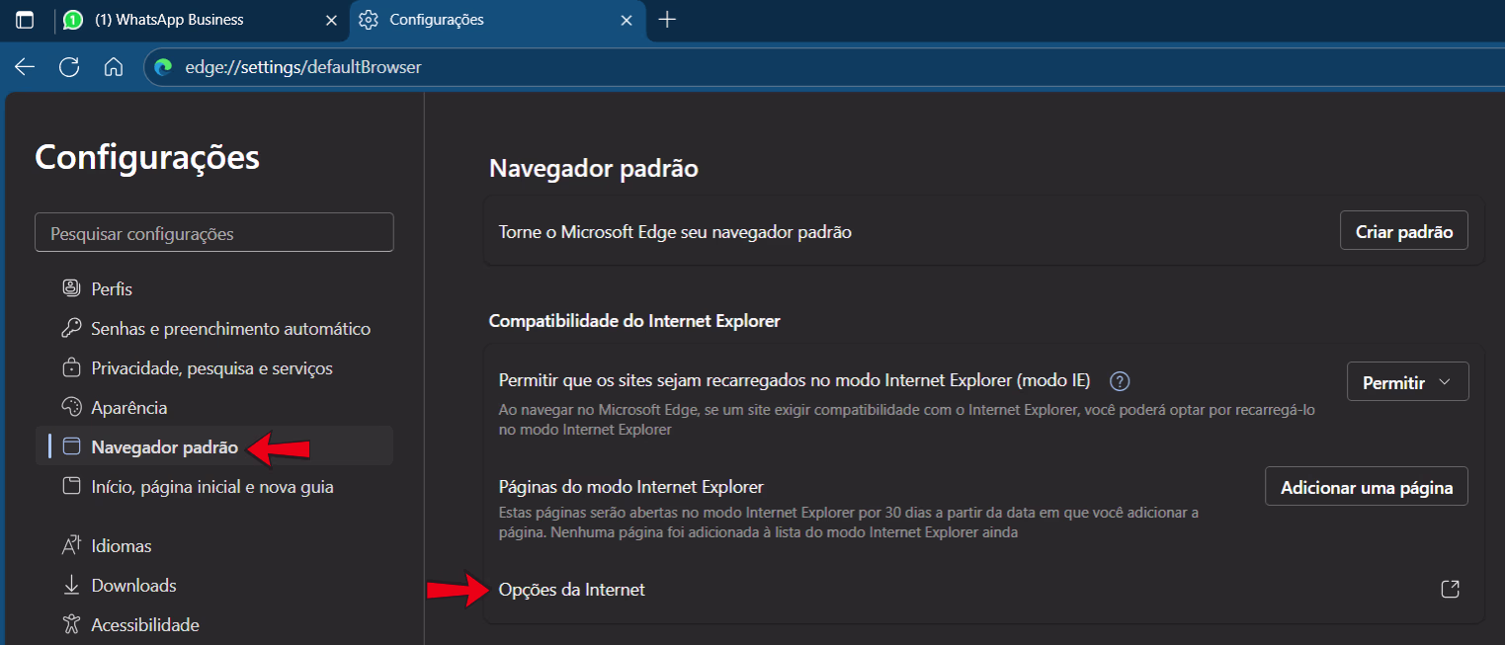Click the external link icon for Opções da Internet

point(1451,590)
